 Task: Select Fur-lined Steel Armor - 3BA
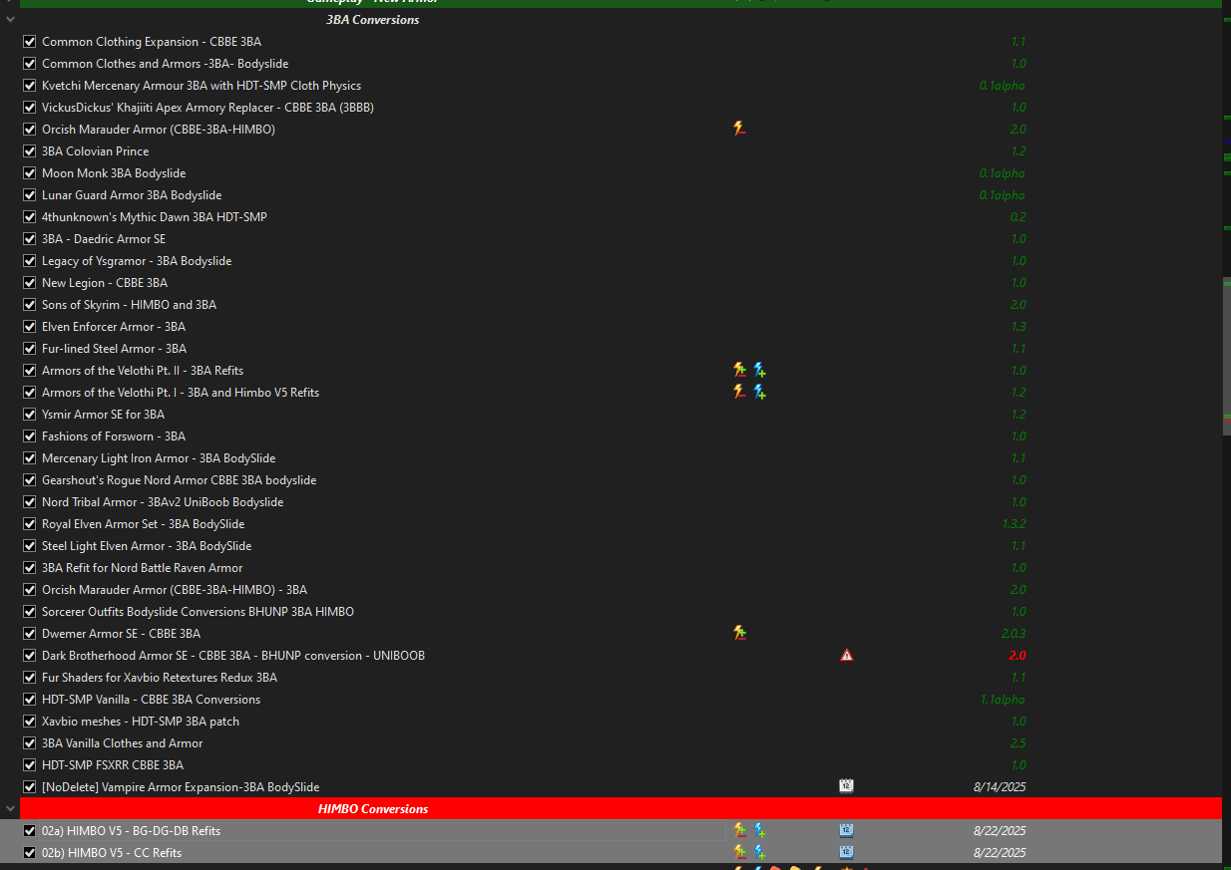[x=114, y=349]
